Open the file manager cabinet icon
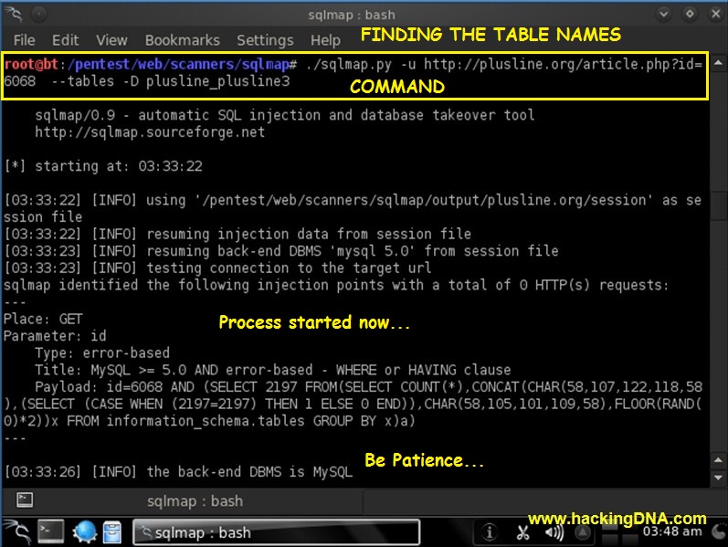 click(x=111, y=532)
